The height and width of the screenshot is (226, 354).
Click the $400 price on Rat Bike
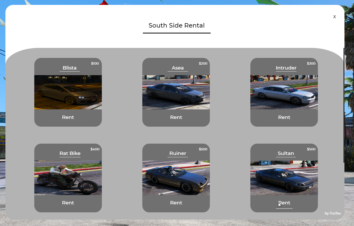pos(95,149)
